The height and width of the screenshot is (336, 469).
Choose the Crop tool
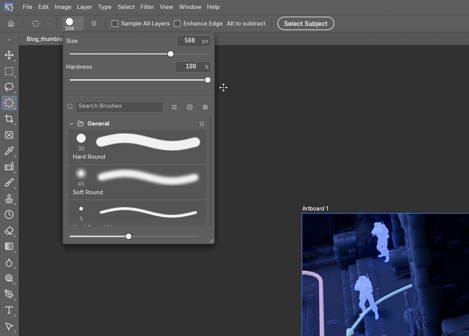[x=9, y=119]
